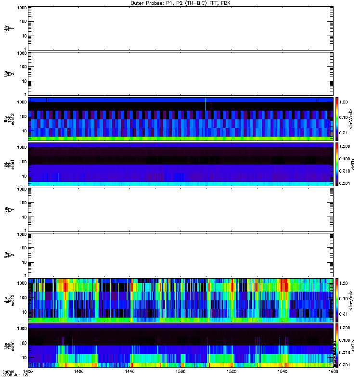The image size is (361, 385).
Task: Click the "1420" time tick label
Action: pos(78,371)
